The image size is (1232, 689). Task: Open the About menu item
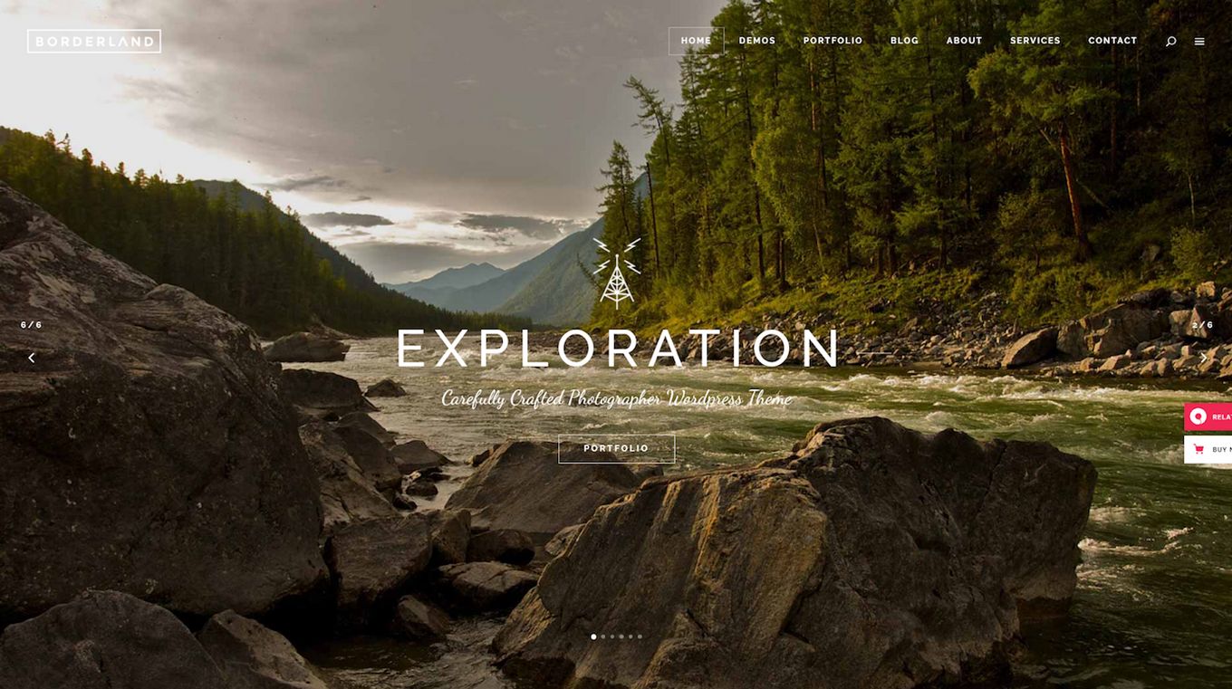(964, 41)
